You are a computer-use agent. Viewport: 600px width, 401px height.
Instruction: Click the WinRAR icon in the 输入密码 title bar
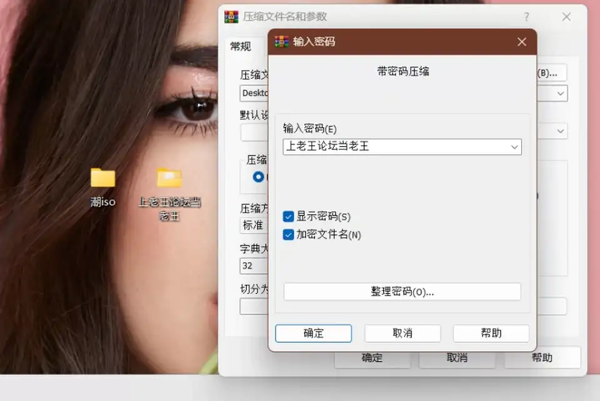[282, 41]
